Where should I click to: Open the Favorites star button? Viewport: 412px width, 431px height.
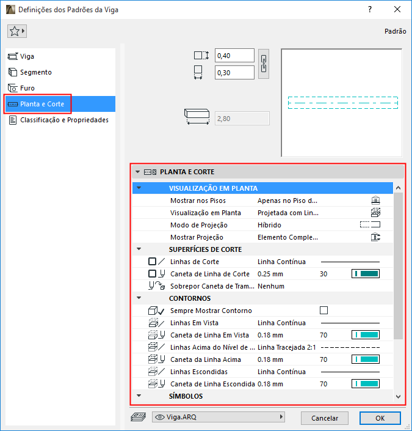(x=17, y=31)
